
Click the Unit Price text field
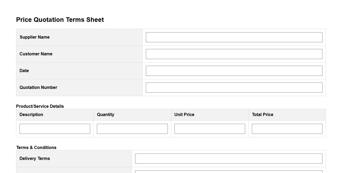(210, 129)
